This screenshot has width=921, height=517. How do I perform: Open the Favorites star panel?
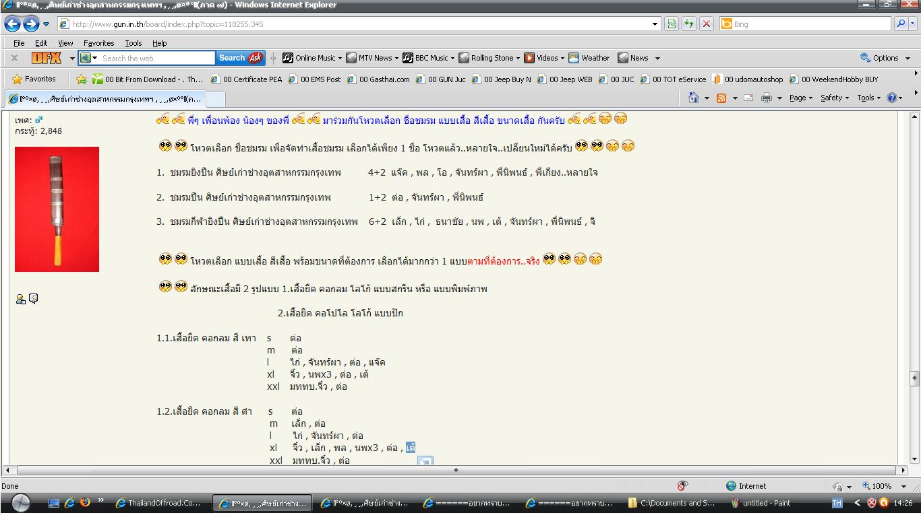point(34,79)
